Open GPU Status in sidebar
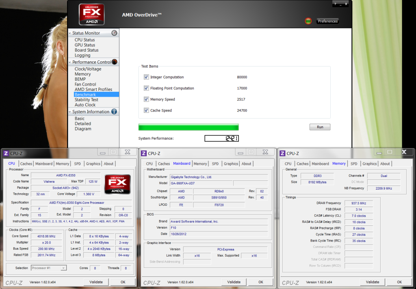 pos(84,45)
